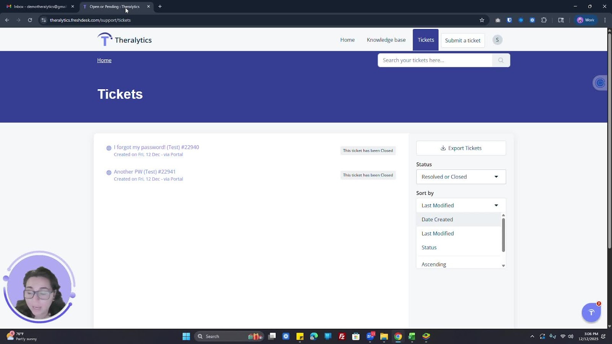The height and width of the screenshot is (344, 612).
Task: Follow the Home breadcrumb link
Action: click(104, 60)
